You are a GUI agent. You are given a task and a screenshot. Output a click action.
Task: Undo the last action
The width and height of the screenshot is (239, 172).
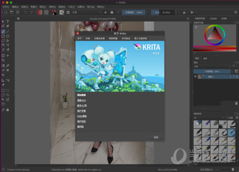coord(25,12)
